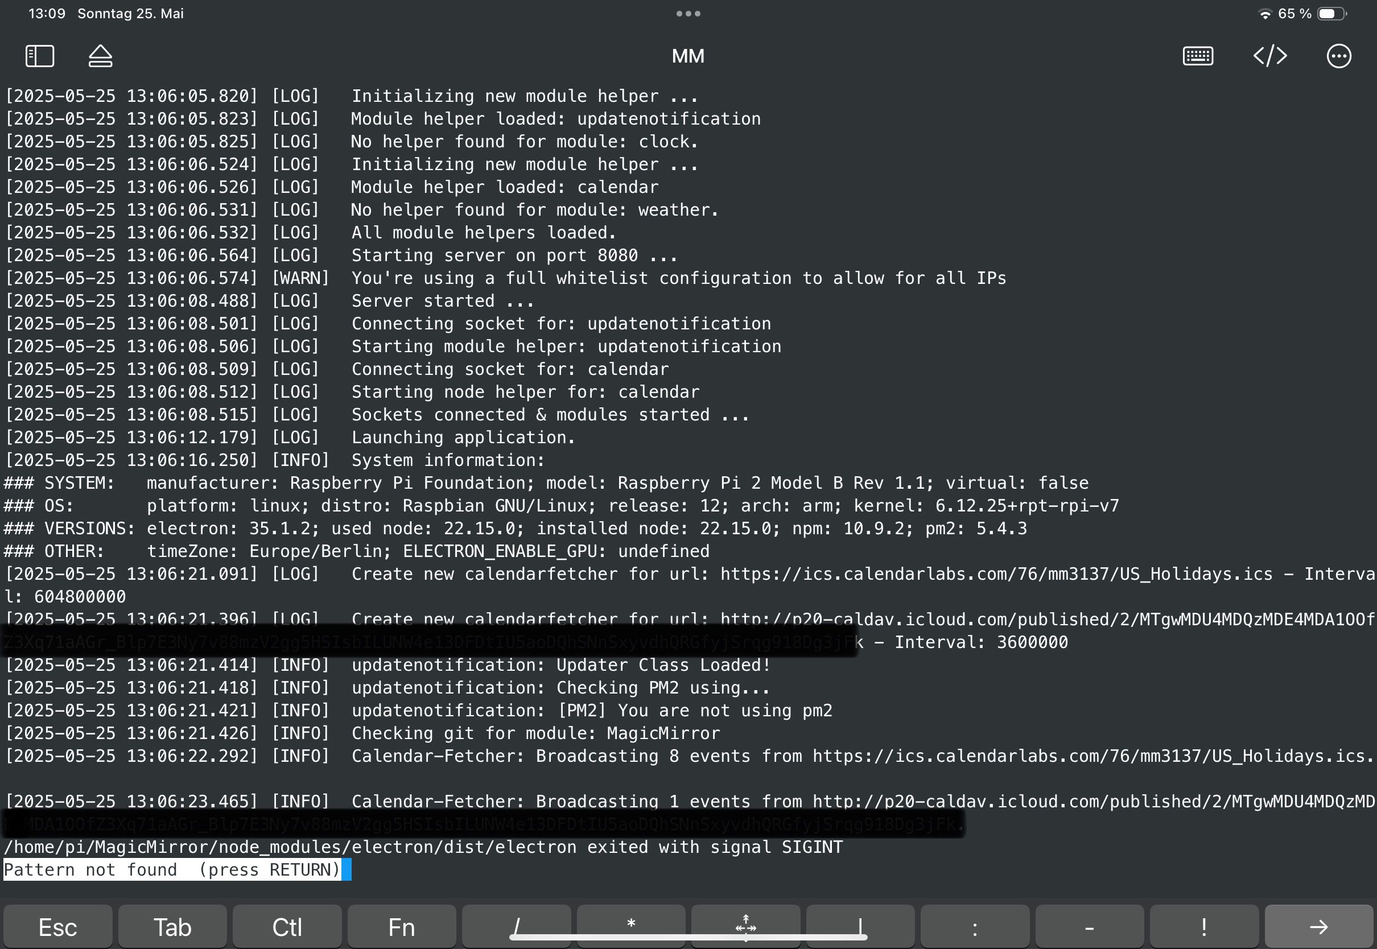This screenshot has height=949, width=1377.
Task: Click the Pattern not found prompt
Action: pos(172,869)
